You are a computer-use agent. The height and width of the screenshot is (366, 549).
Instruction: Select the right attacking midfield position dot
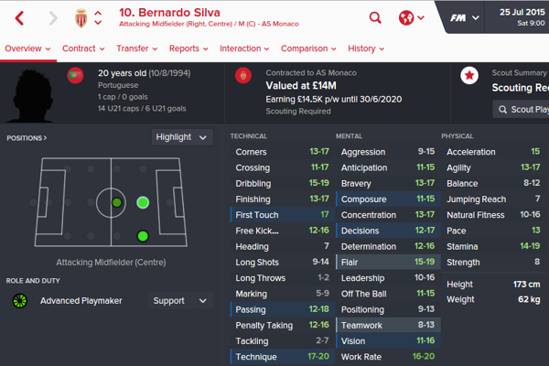pyautogui.click(x=143, y=237)
